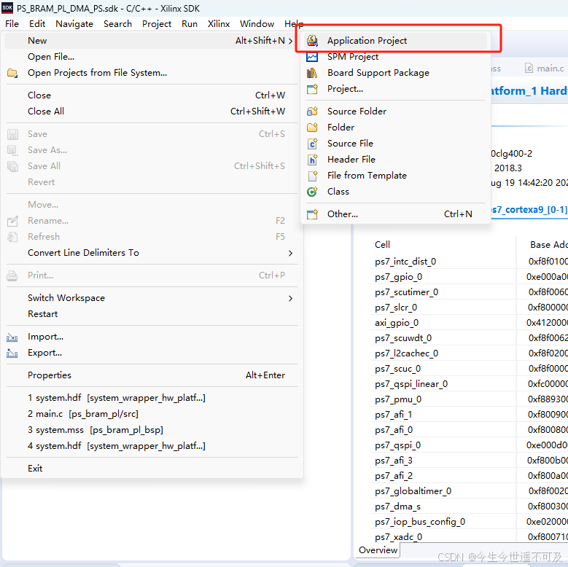The height and width of the screenshot is (567, 568).
Task: Click the Other... wizard icon
Action: tap(312, 214)
